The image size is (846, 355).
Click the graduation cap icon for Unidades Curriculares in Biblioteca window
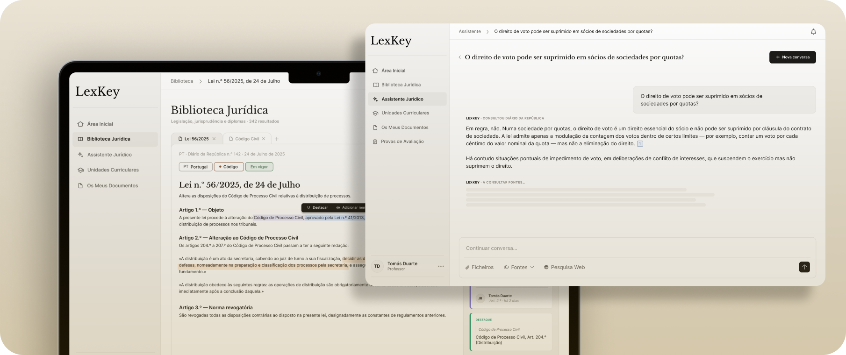pyautogui.click(x=80, y=170)
